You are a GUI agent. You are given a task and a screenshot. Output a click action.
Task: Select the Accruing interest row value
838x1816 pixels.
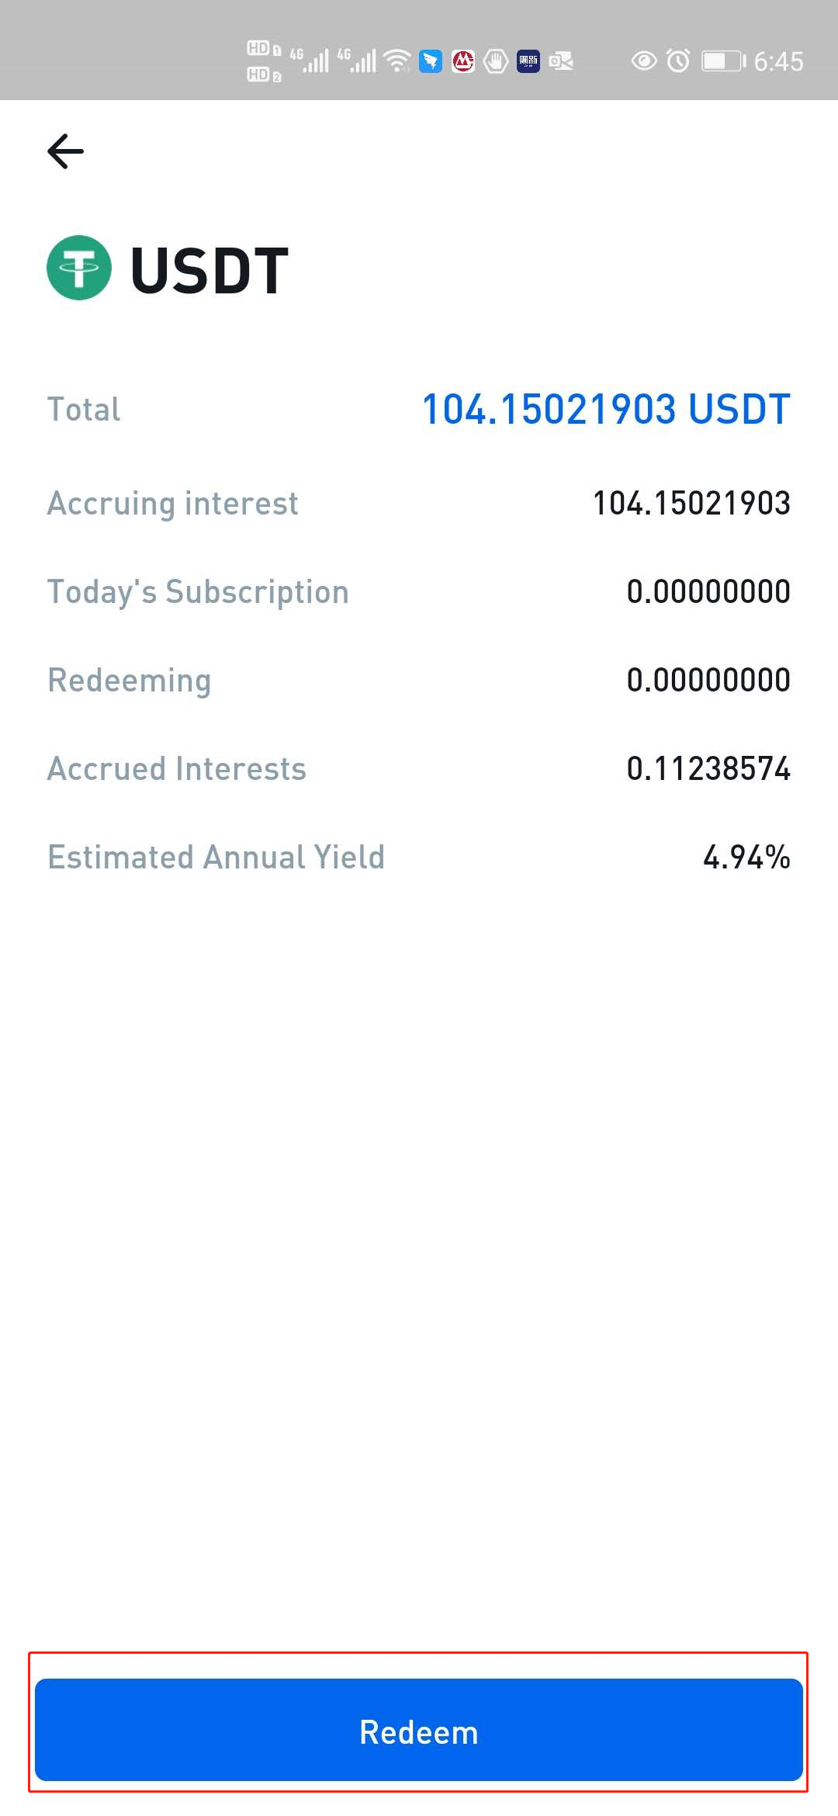[691, 503]
